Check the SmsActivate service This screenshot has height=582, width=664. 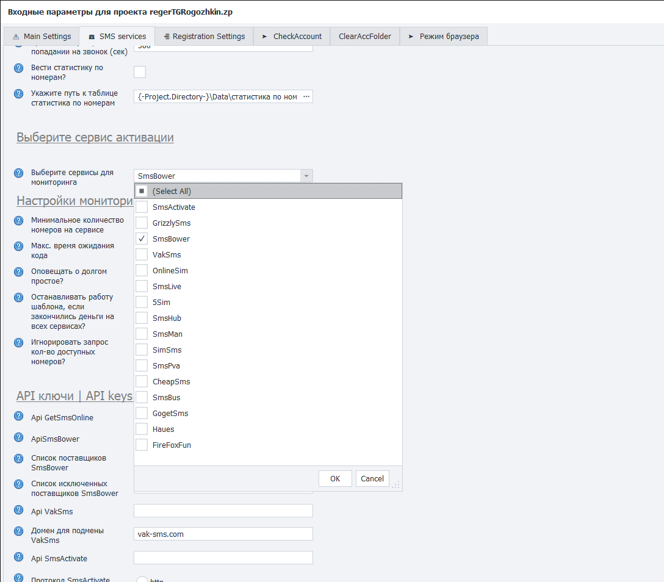tap(142, 207)
